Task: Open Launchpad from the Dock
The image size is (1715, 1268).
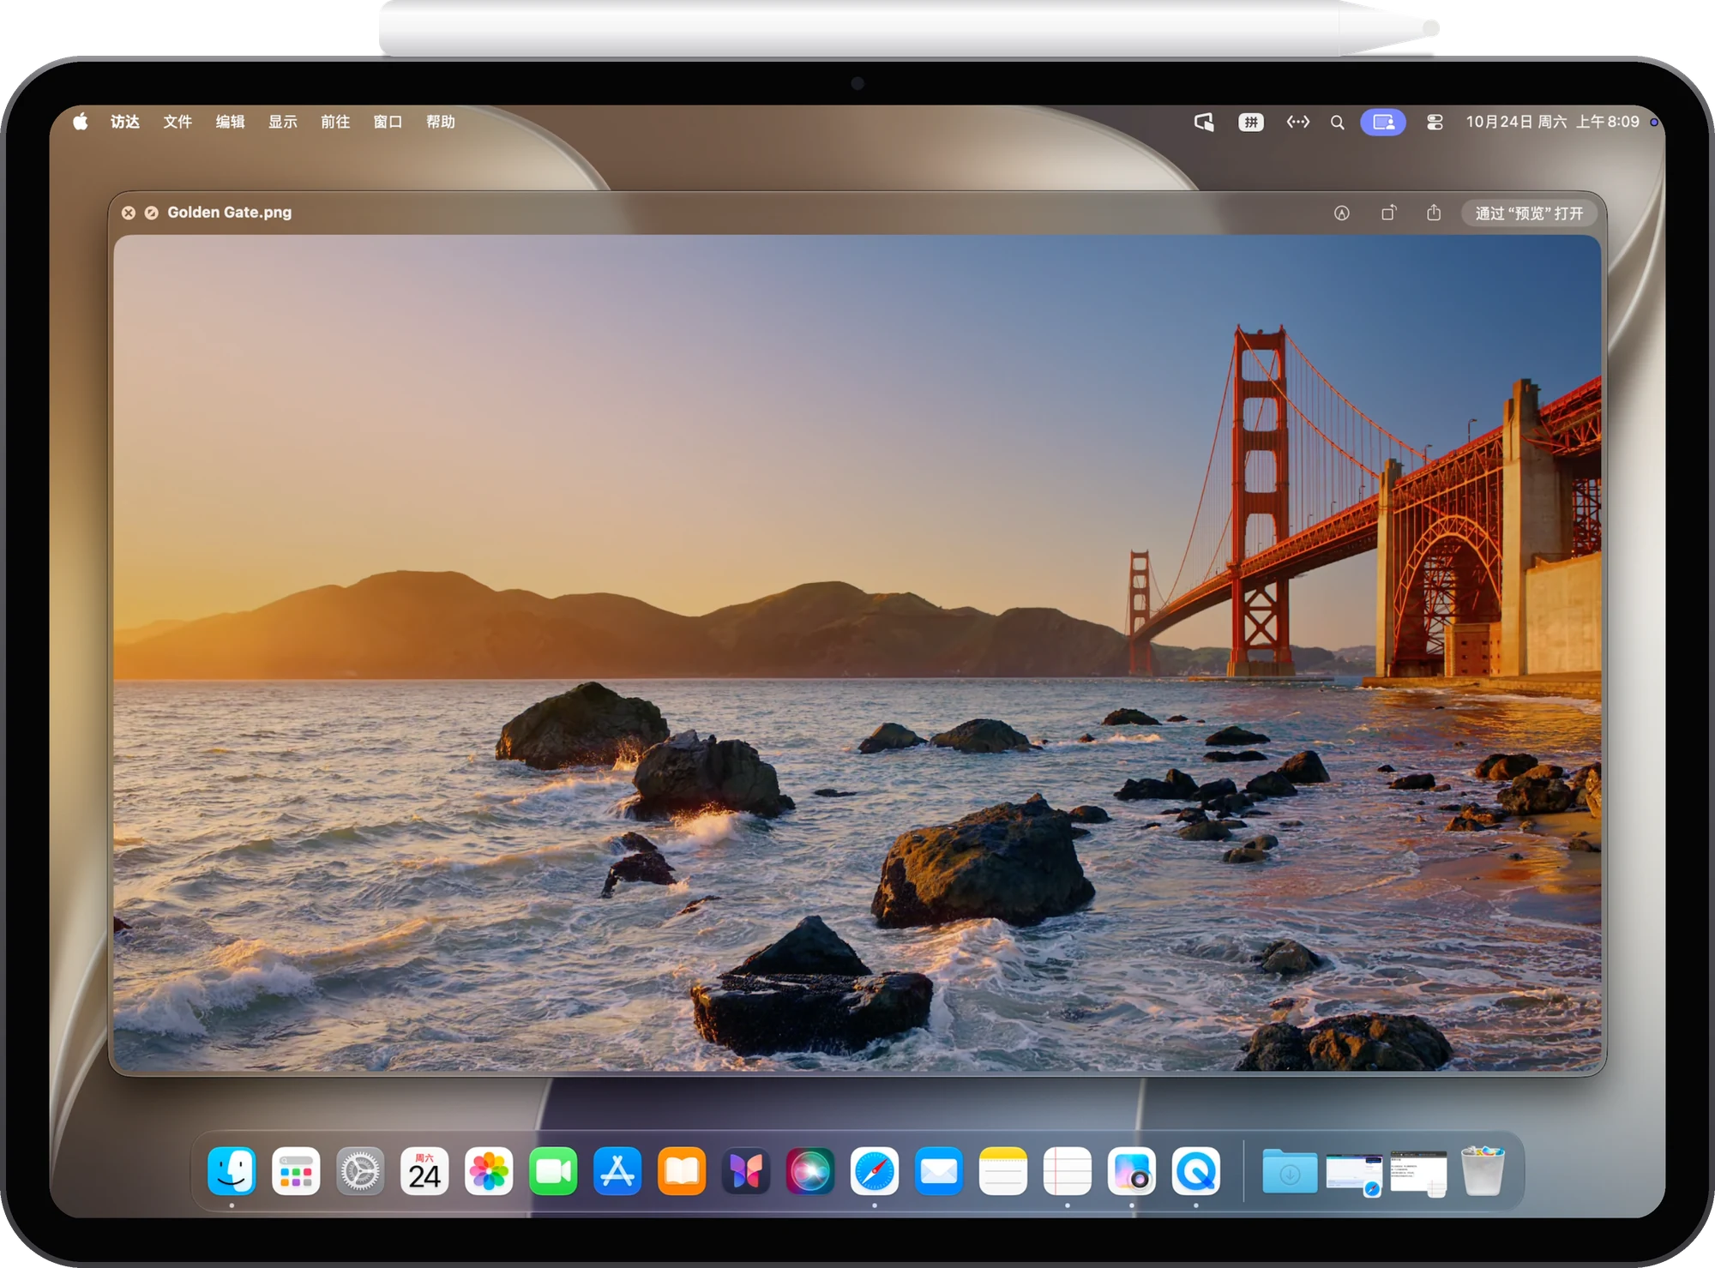Action: [296, 1171]
